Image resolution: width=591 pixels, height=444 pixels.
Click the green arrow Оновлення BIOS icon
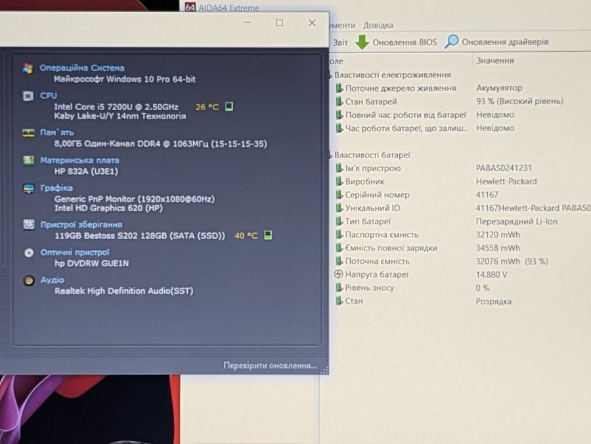[x=362, y=42]
